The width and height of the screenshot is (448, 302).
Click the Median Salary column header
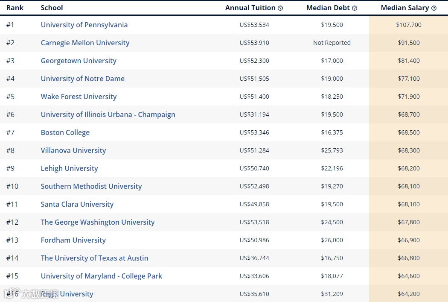[405, 8]
